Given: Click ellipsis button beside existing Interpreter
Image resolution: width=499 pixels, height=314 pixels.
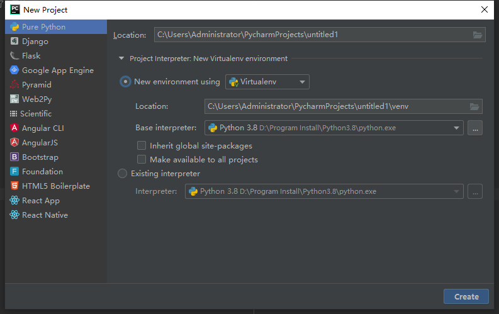Looking at the screenshot, I should (x=475, y=191).
